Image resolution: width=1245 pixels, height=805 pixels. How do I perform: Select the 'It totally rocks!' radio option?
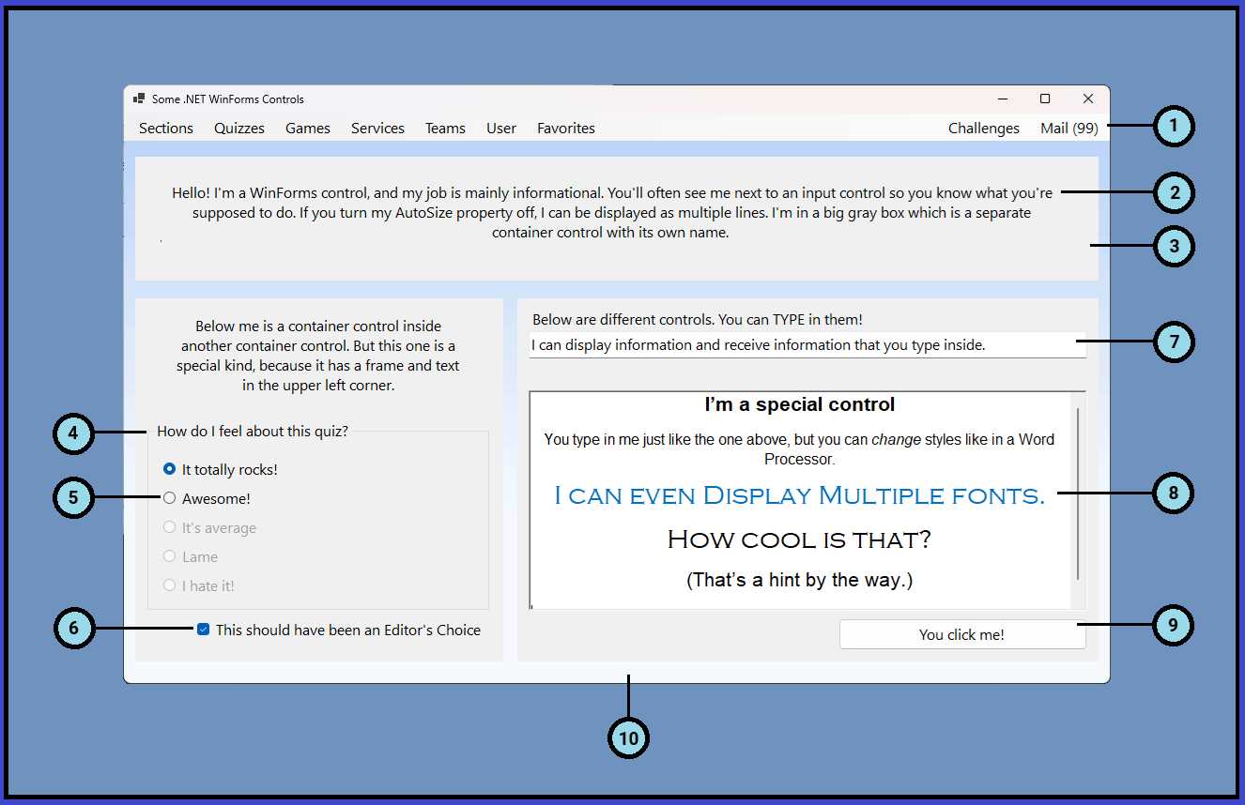pyautogui.click(x=170, y=469)
